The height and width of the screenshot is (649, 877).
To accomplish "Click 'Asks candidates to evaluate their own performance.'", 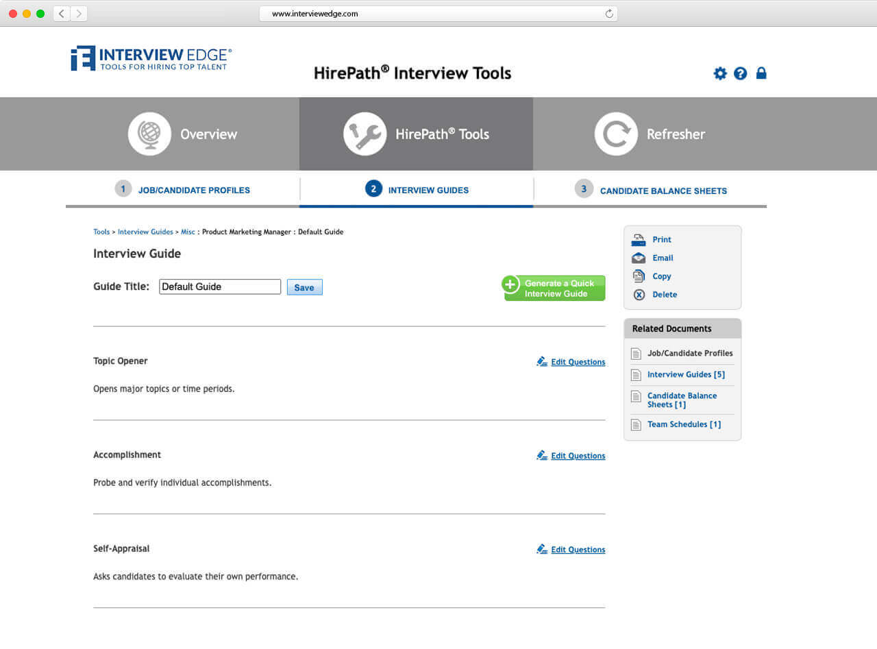I will pyautogui.click(x=195, y=576).
